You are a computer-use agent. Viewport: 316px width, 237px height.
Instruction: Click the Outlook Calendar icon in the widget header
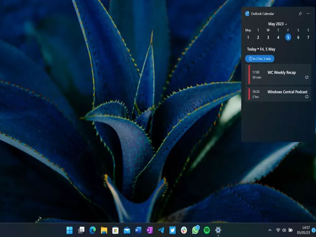[247, 14]
